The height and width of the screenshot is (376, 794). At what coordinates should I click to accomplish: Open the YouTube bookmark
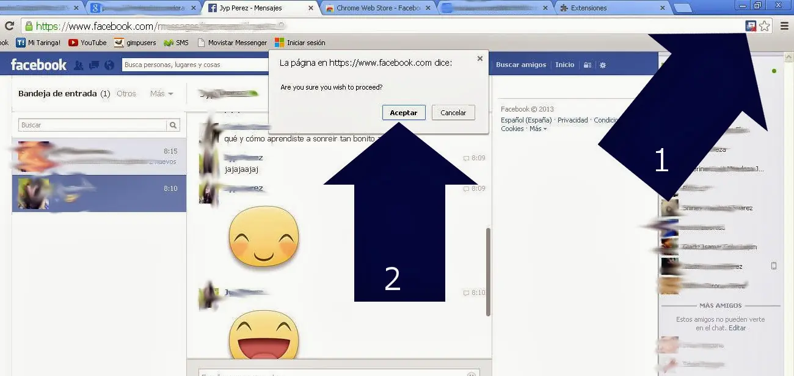point(87,43)
